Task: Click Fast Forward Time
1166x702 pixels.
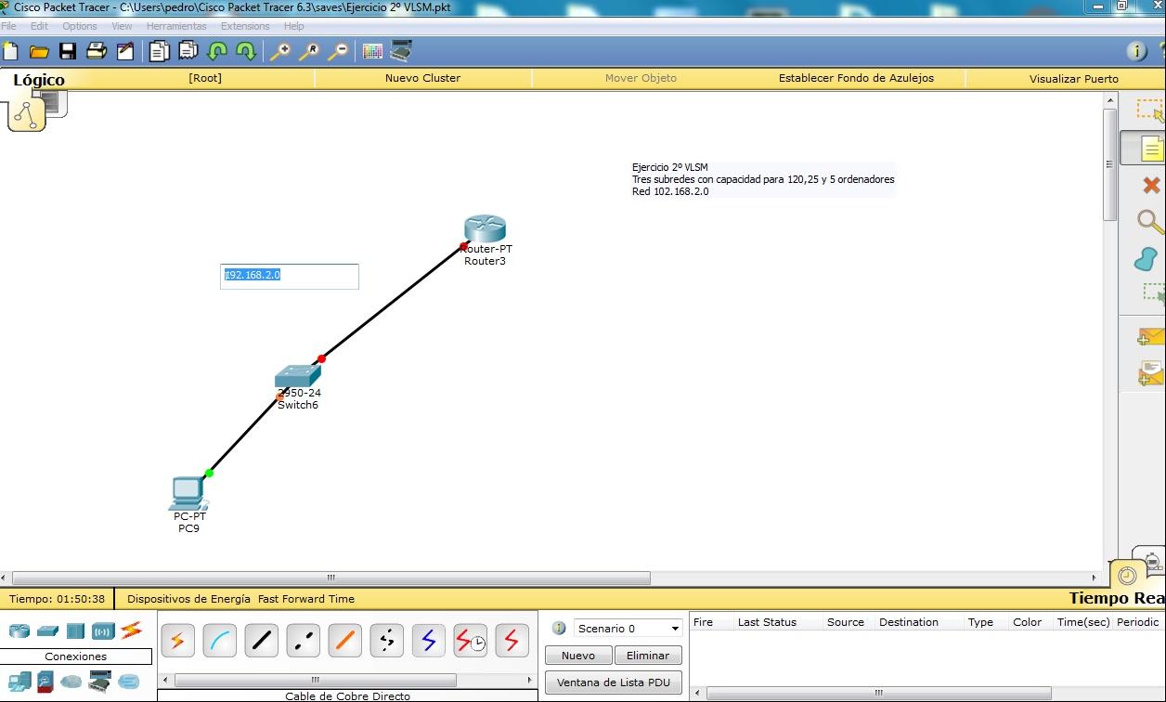Action: coord(306,599)
